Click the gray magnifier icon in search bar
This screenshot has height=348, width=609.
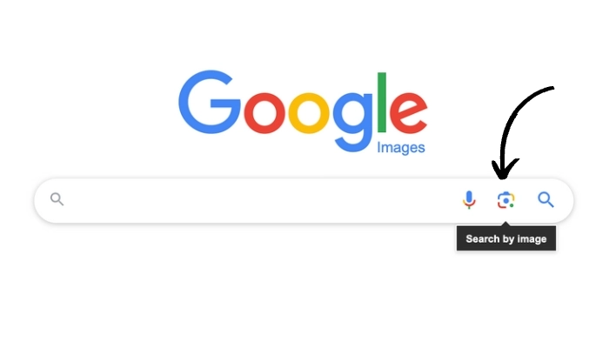57,199
